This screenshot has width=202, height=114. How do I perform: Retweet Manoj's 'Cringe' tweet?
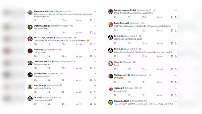click(129, 69)
